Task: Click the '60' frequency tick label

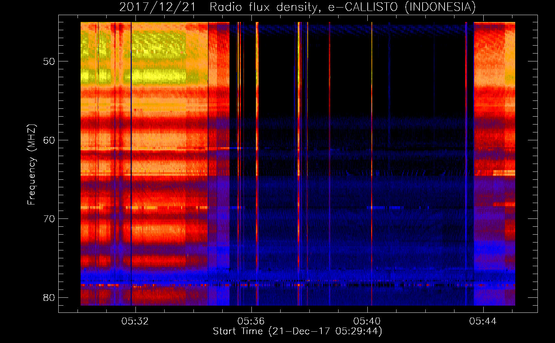Action: pyautogui.click(x=49, y=140)
